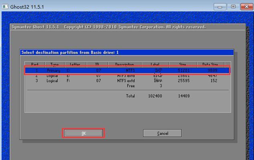Click the 25595 size value

[184, 80]
